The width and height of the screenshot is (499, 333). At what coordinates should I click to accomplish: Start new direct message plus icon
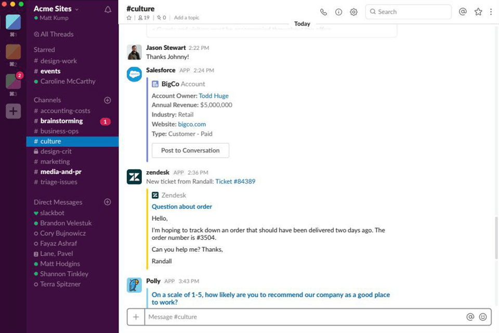pos(108,202)
